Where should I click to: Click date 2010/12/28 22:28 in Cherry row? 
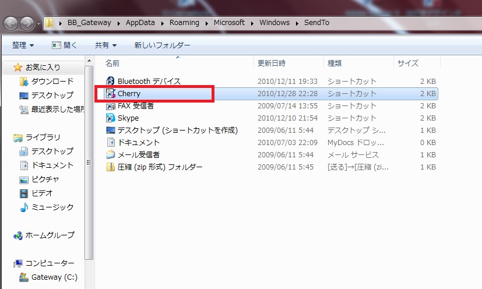pos(287,93)
